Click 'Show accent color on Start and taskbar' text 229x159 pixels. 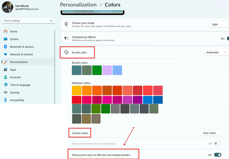94,144
